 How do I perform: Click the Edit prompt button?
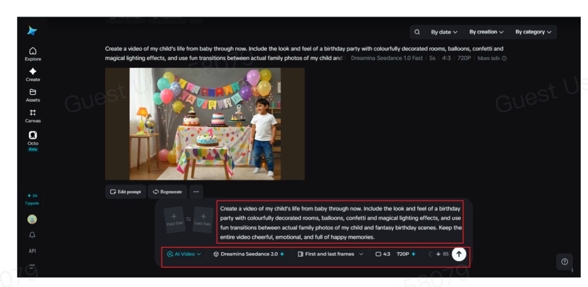pos(125,192)
